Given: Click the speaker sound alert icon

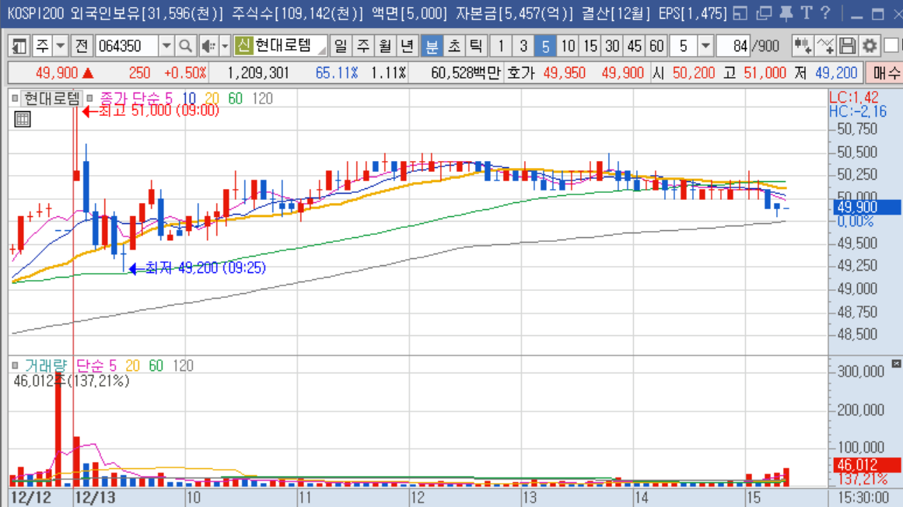Looking at the screenshot, I should pos(208,46).
